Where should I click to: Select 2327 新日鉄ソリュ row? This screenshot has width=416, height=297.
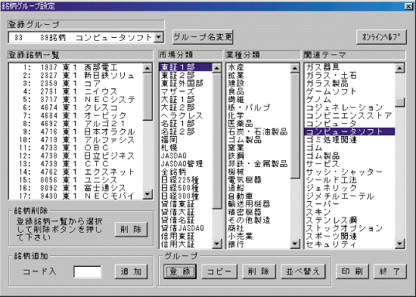point(76,76)
